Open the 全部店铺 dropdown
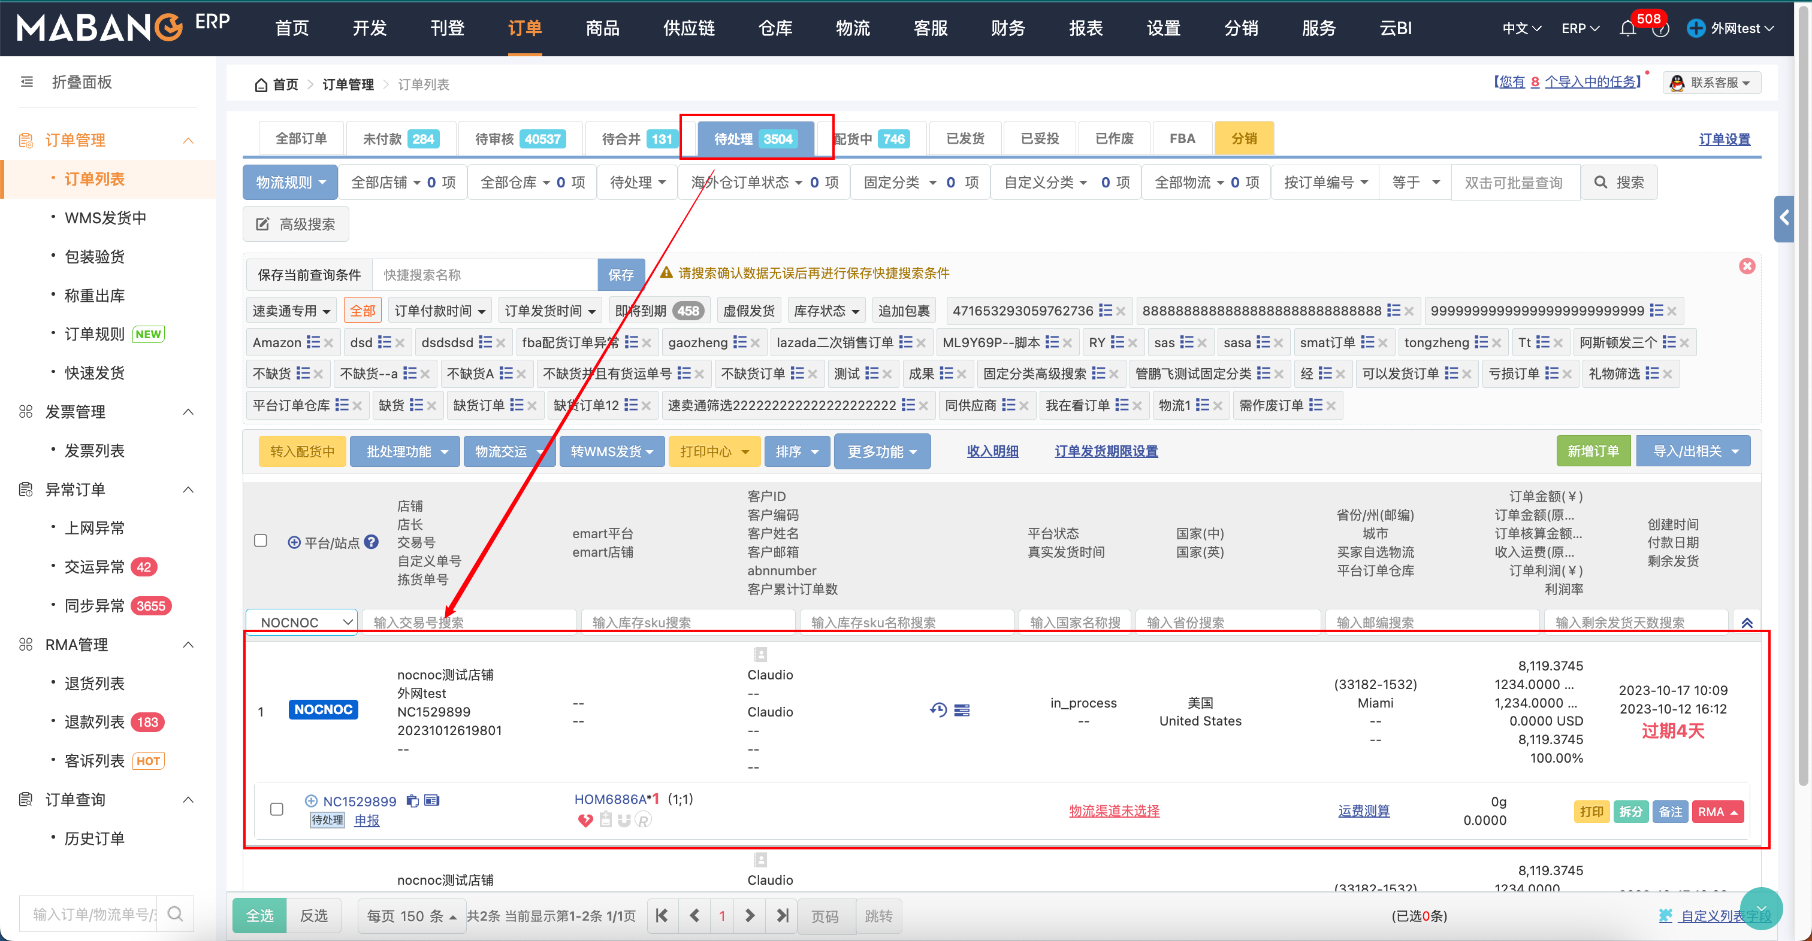1812x941 pixels. click(x=403, y=183)
